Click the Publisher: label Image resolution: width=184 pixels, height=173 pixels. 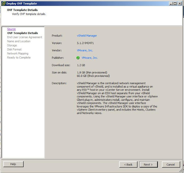click(x=58, y=58)
